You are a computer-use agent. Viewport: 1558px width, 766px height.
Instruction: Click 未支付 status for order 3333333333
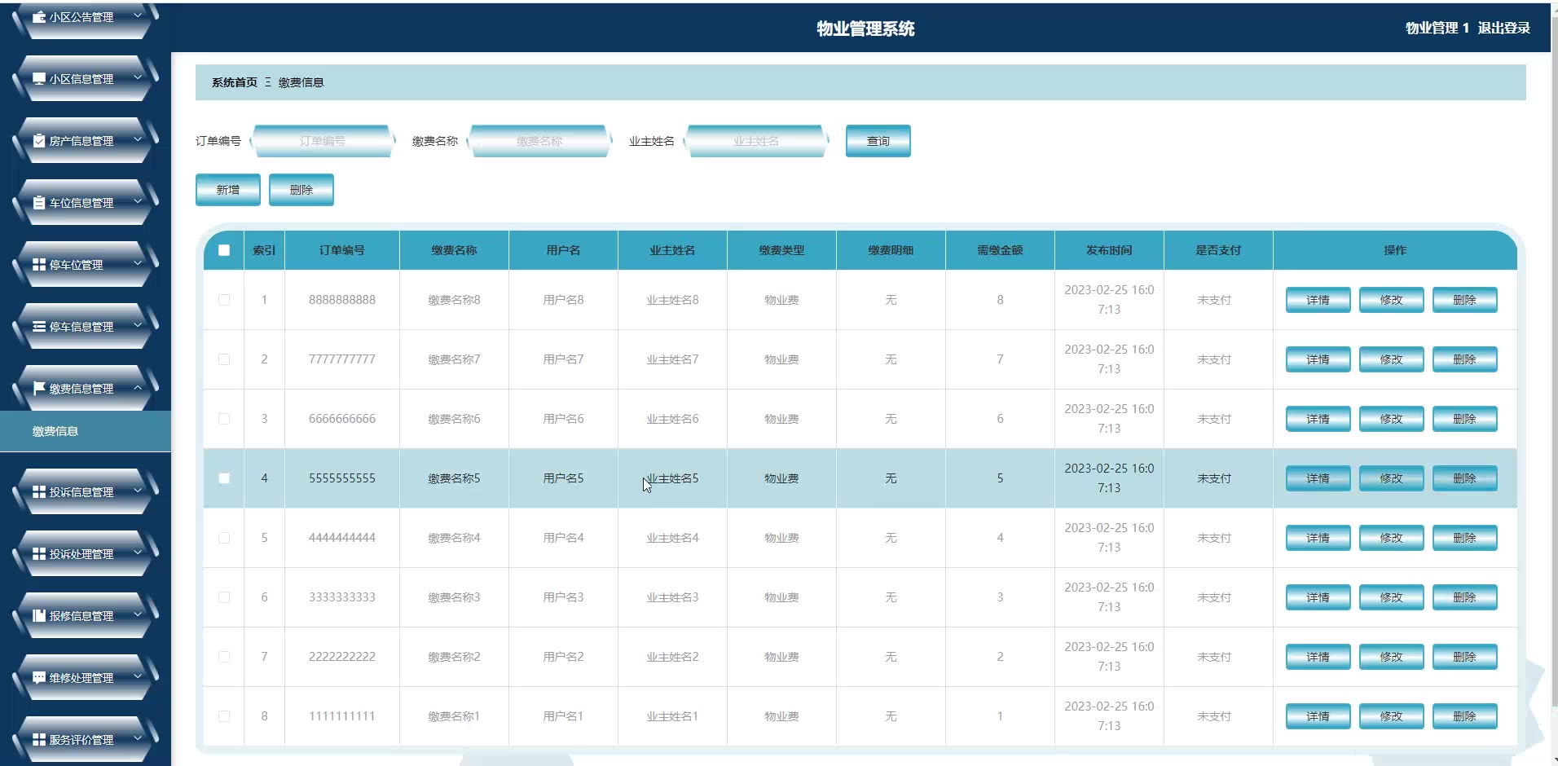coord(1214,597)
